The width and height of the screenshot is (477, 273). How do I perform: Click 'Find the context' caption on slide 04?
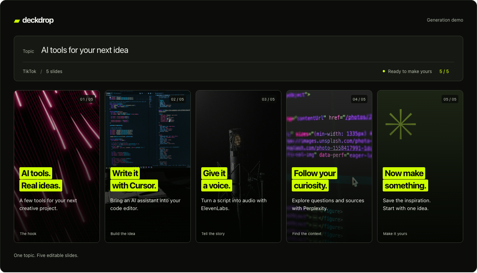coord(307,234)
